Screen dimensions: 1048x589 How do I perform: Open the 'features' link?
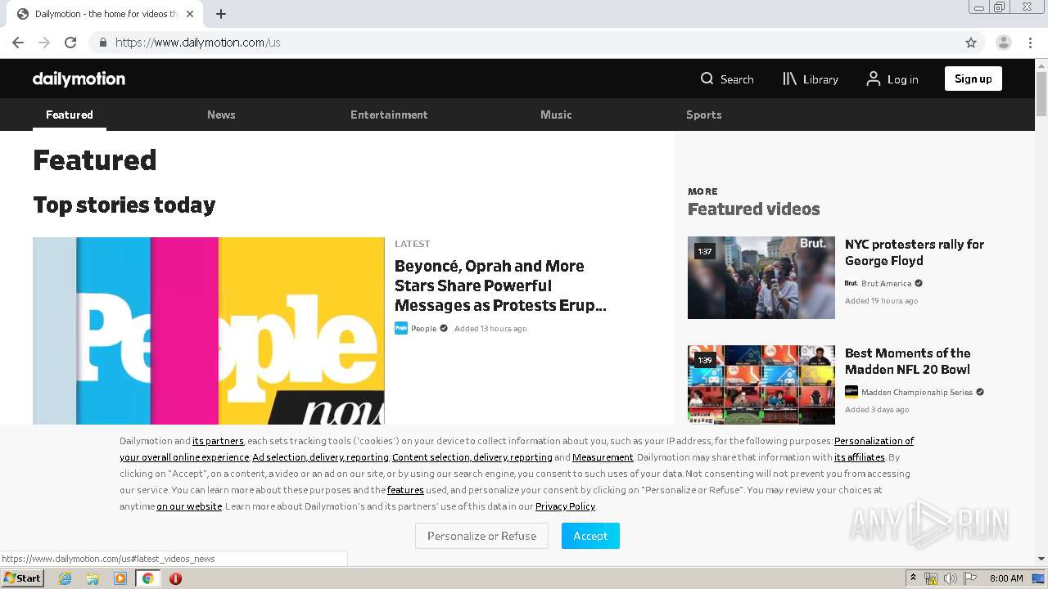[x=405, y=490]
